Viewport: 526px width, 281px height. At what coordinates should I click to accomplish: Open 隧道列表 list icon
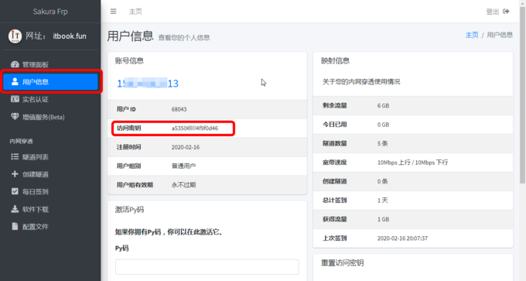(x=15, y=156)
